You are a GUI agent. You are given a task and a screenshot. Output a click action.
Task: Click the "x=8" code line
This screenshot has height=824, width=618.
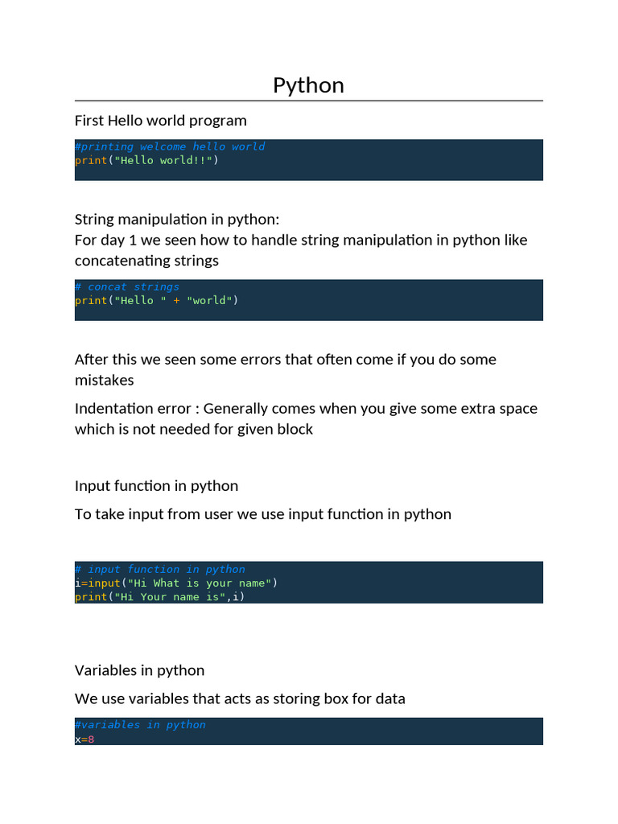(84, 738)
